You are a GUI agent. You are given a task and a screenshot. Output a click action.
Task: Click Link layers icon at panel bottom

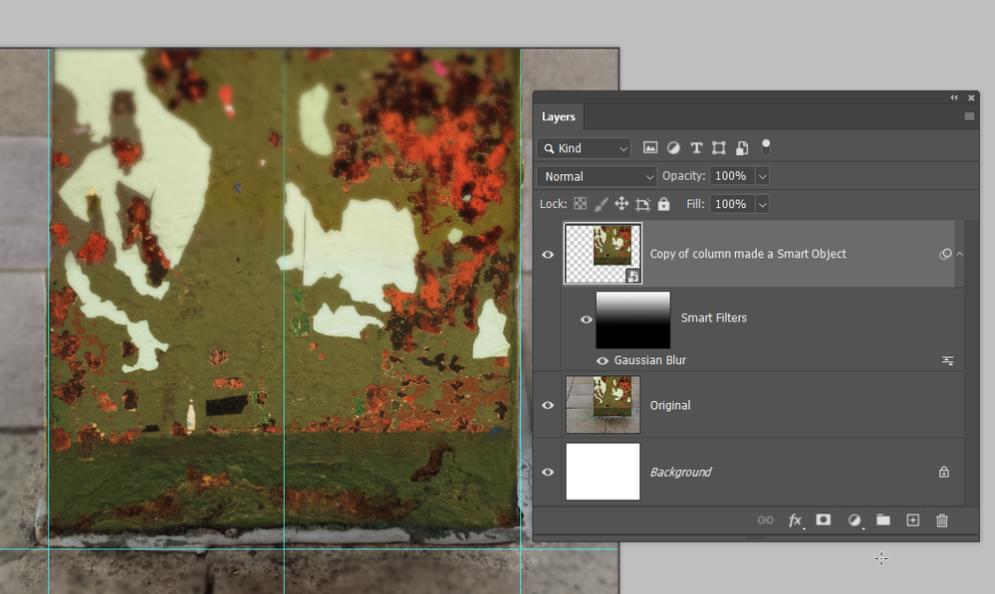tap(765, 520)
